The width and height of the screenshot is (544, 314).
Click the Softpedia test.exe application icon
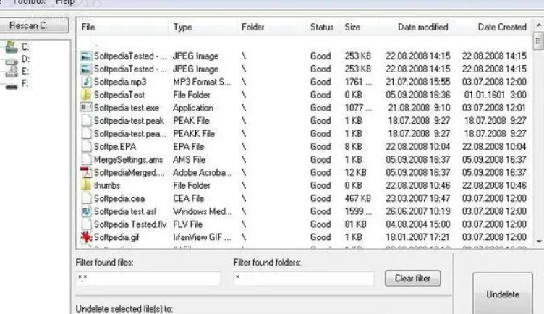tap(85, 108)
